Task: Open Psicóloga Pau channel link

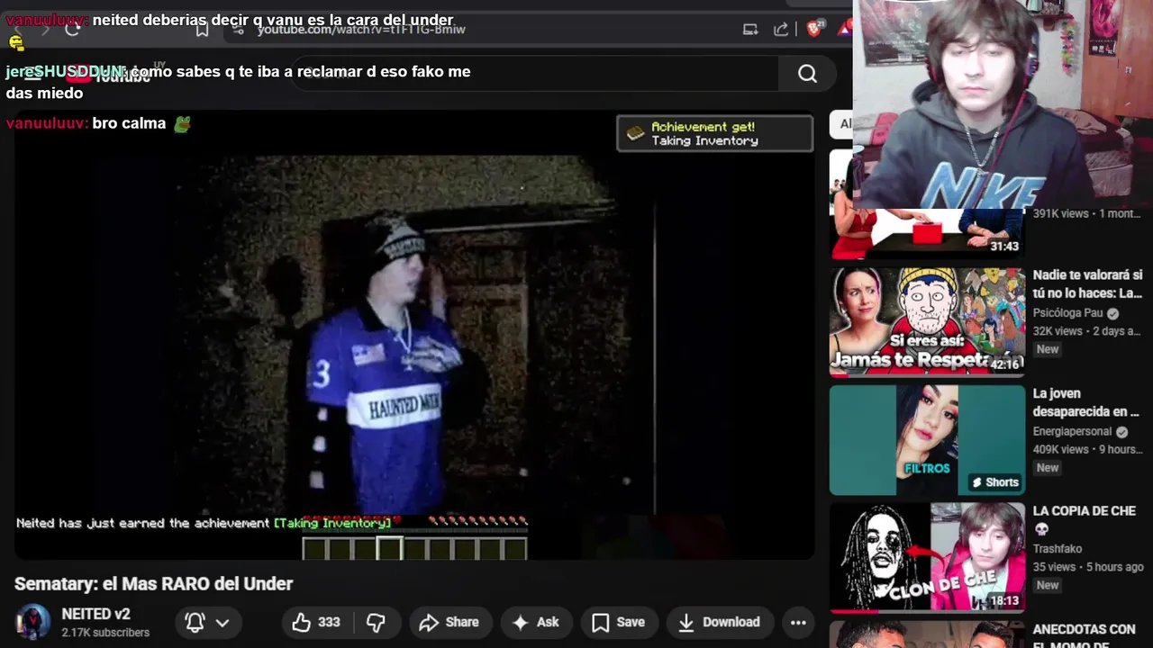Action: [x=1067, y=313]
